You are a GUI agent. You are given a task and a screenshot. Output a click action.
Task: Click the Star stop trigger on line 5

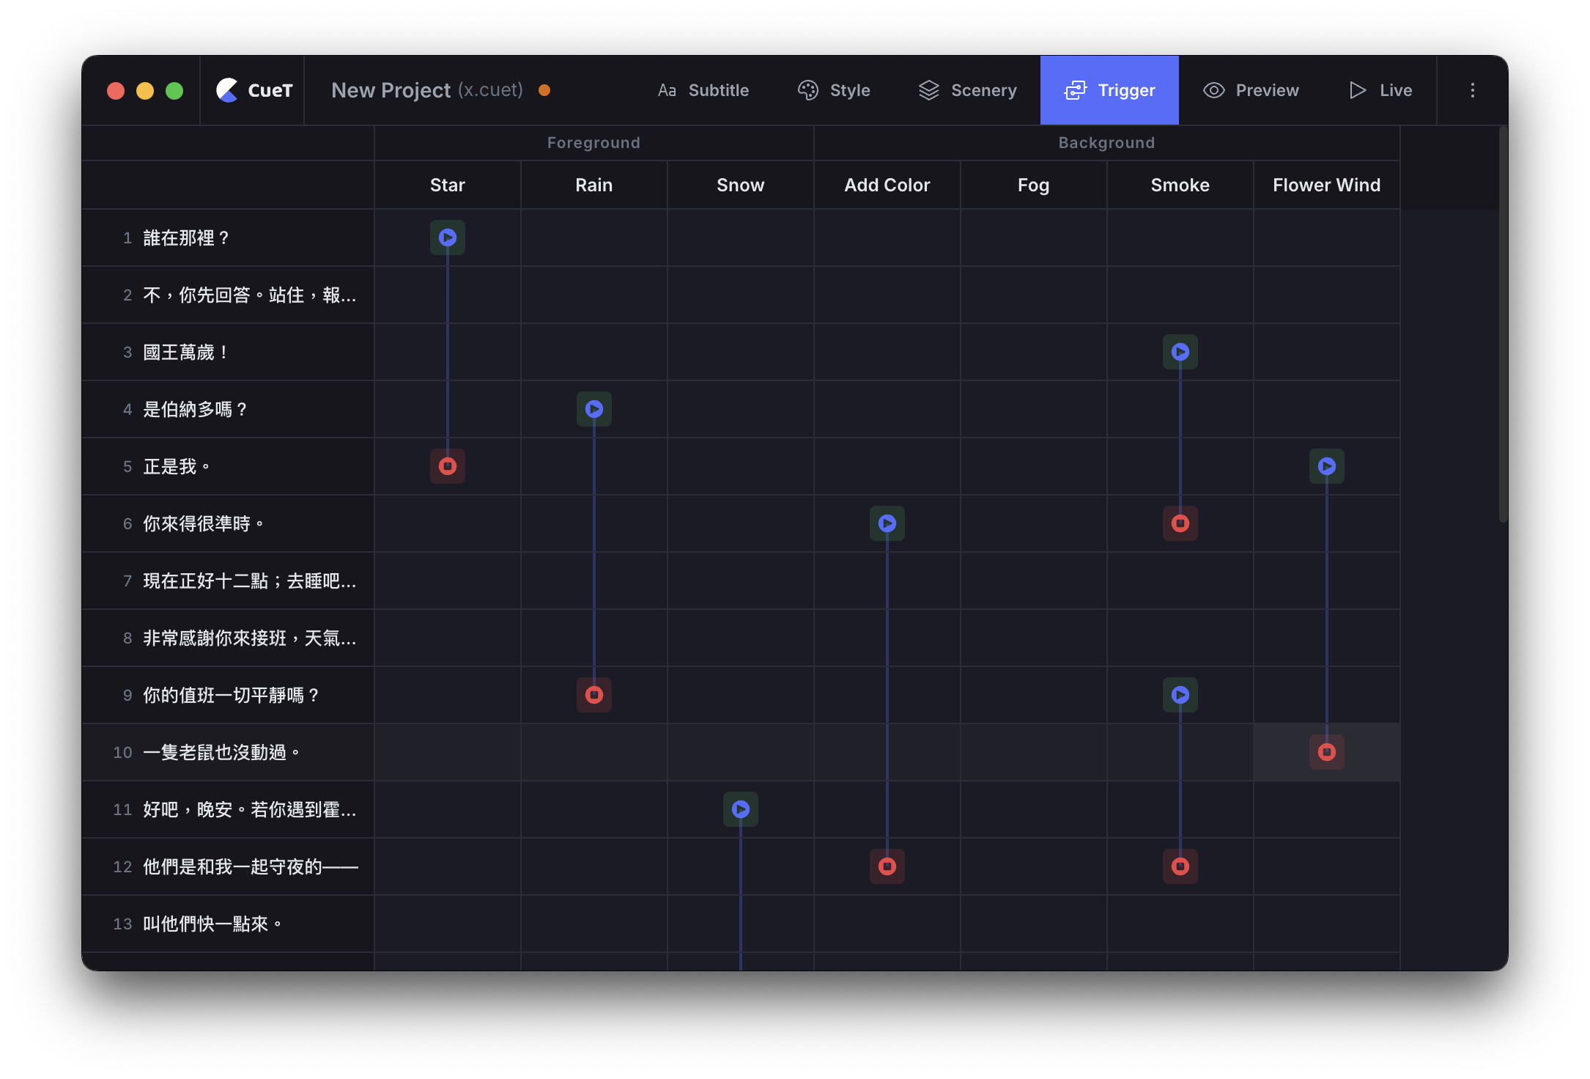447,466
